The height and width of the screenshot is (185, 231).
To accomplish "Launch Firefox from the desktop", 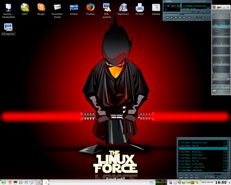I will coord(90,9).
